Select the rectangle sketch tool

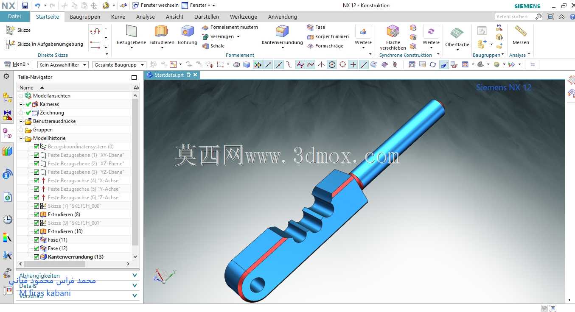point(95,45)
